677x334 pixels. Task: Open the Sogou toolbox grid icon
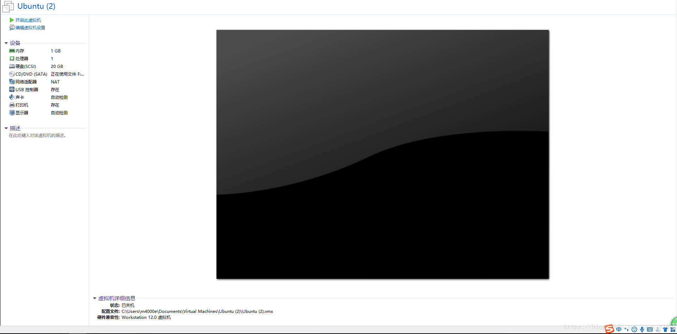click(x=673, y=329)
